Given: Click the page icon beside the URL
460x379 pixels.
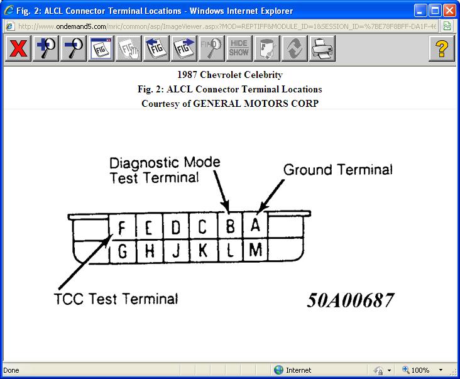Looking at the screenshot, I should point(10,26).
